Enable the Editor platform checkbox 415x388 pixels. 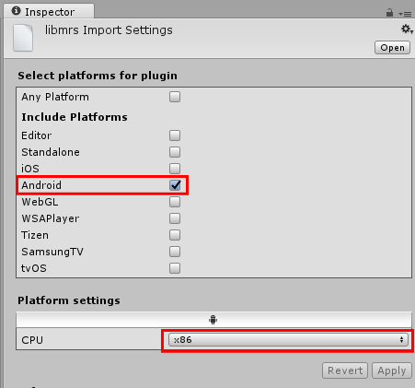coord(175,135)
